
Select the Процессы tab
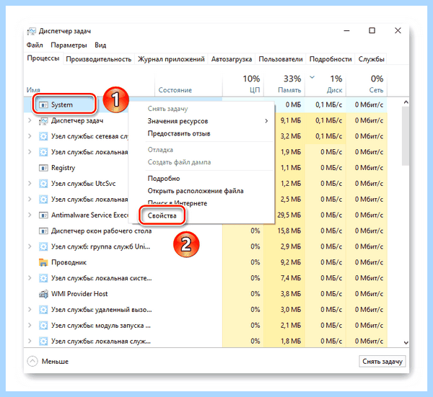pyautogui.click(x=43, y=58)
